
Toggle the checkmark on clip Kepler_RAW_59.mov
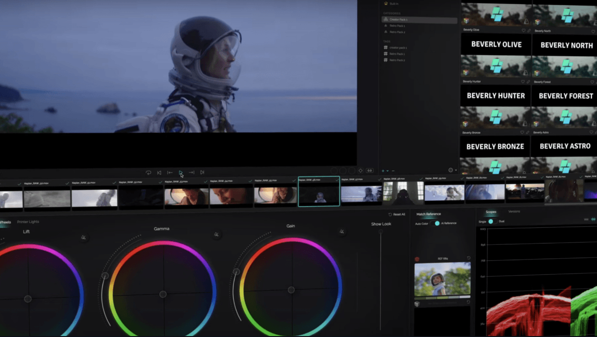point(462,178)
